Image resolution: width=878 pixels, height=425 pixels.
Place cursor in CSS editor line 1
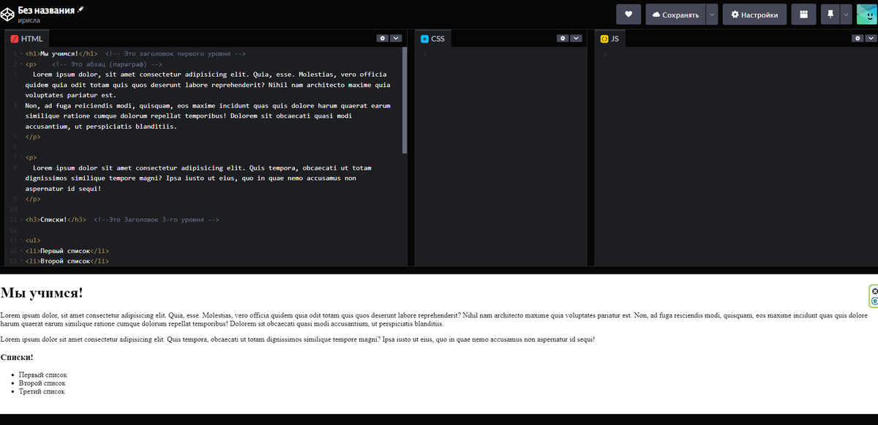[508, 53]
